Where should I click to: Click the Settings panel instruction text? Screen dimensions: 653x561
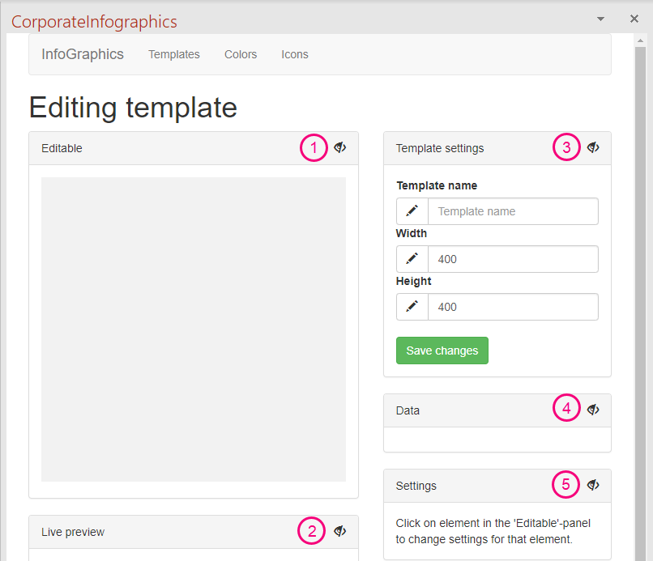tap(493, 531)
